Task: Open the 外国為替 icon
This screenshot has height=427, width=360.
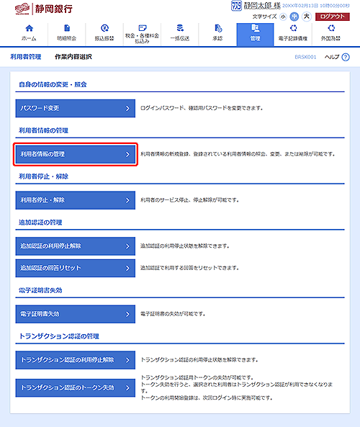Action: click(x=331, y=28)
